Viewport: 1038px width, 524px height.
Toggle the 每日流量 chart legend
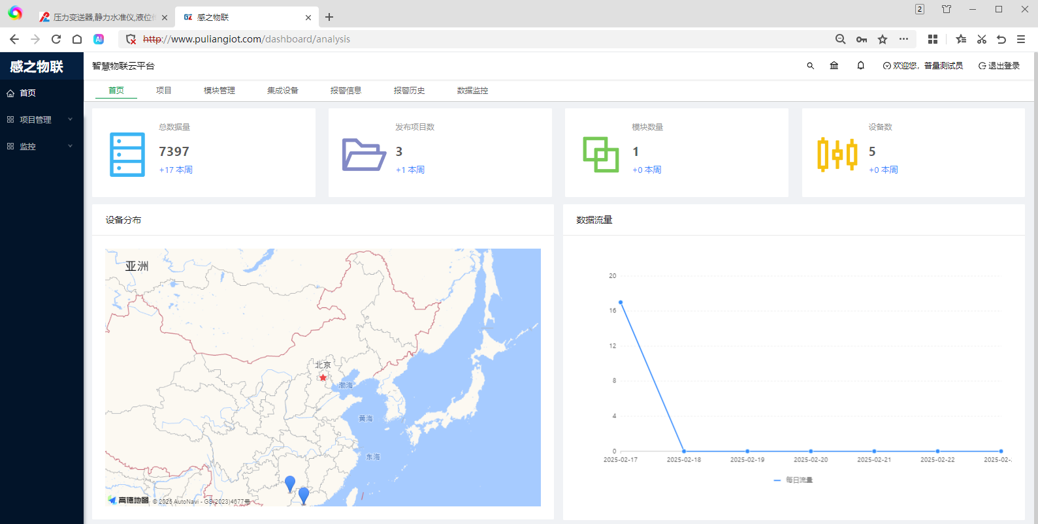(x=793, y=480)
